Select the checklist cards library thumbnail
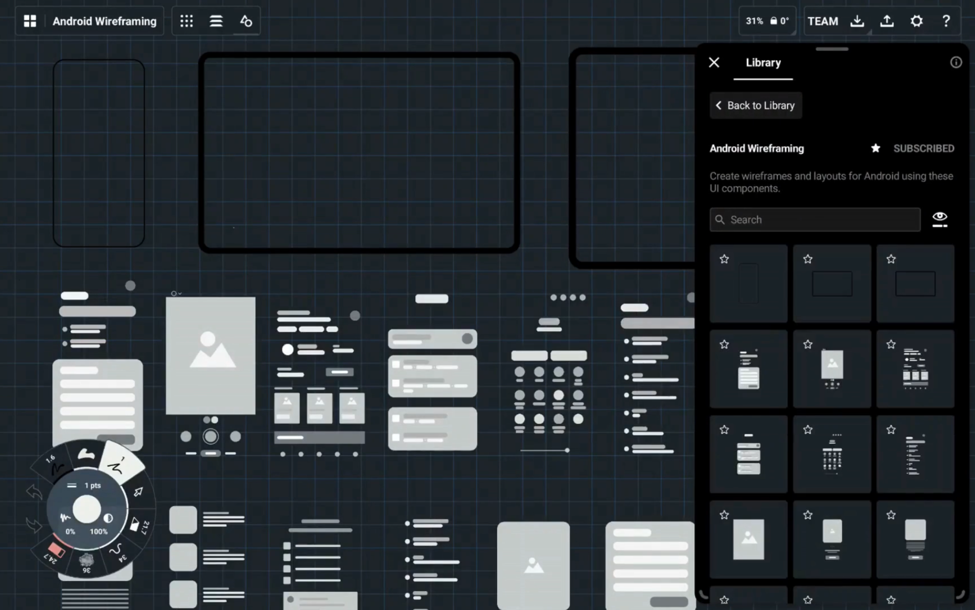The image size is (975, 610). pyautogui.click(x=748, y=454)
